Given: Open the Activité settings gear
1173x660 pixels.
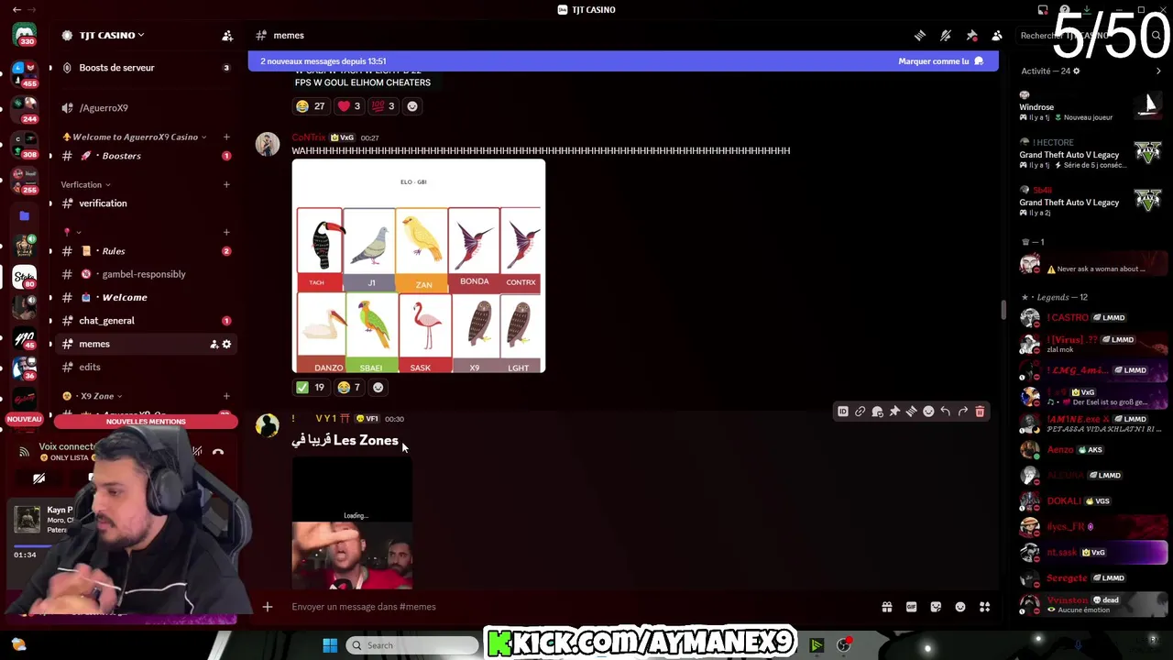Looking at the screenshot, I should tap(1077, 71).
